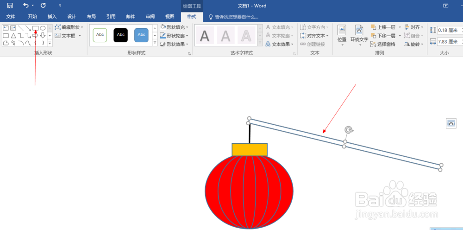Select the rectangle shape
Screen dimensions: 463x230
point(36,28)
